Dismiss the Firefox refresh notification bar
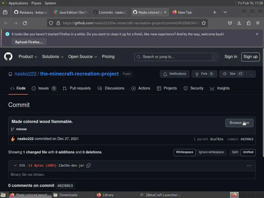 (257, 34)
